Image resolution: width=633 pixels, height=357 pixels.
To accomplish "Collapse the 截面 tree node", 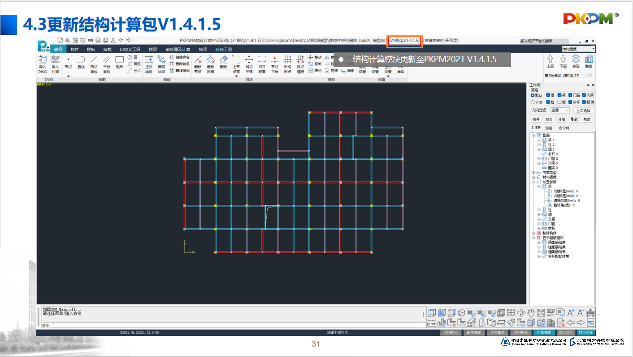I will 533,135.
